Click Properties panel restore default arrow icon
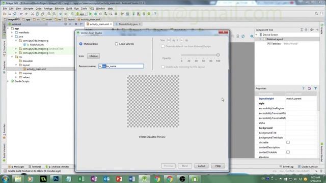The height and width of the screenshot is (183, 326). click(x=310, y=88)
